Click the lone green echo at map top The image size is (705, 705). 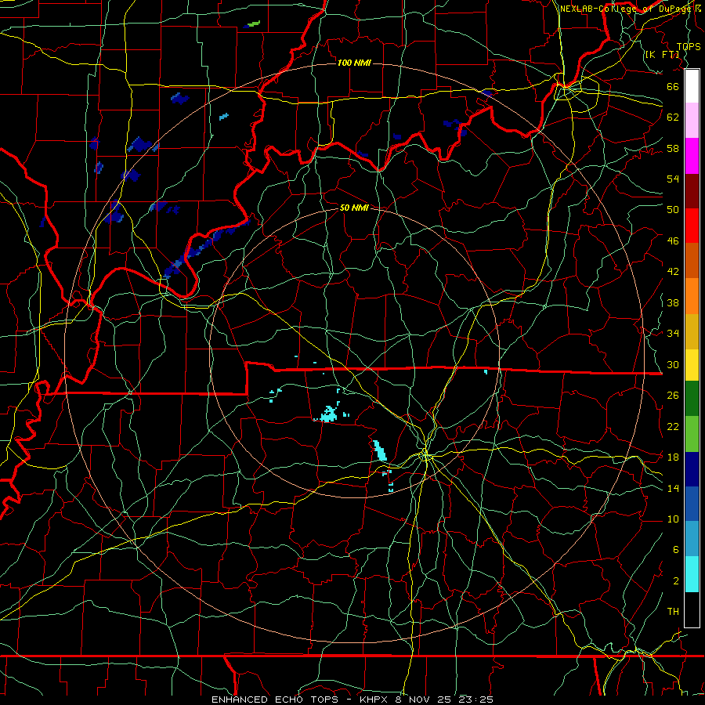254,23
